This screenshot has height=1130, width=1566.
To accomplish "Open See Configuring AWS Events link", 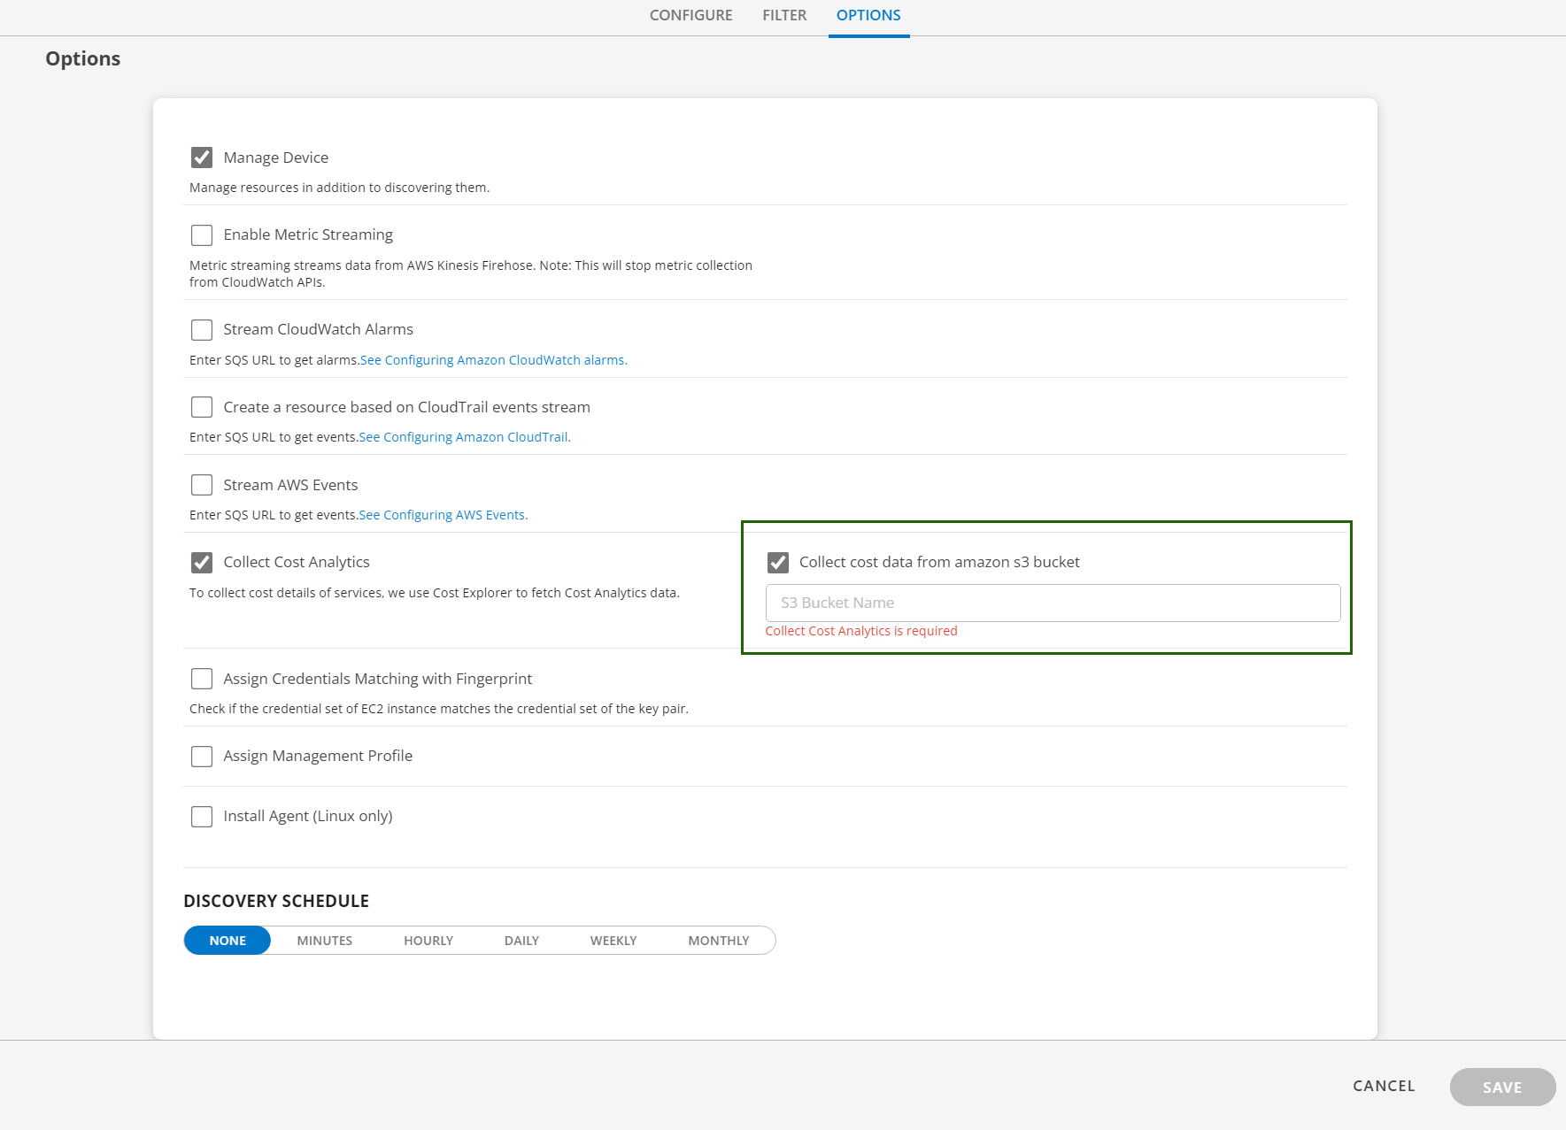I will (443, 515).
